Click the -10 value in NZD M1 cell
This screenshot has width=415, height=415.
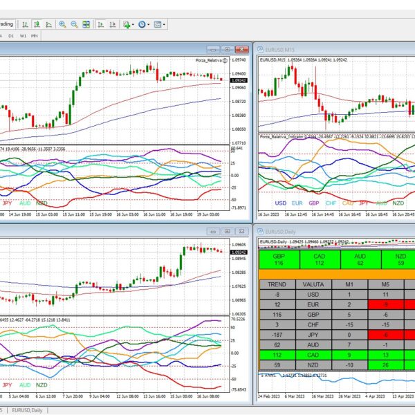(x=349, y=365)
